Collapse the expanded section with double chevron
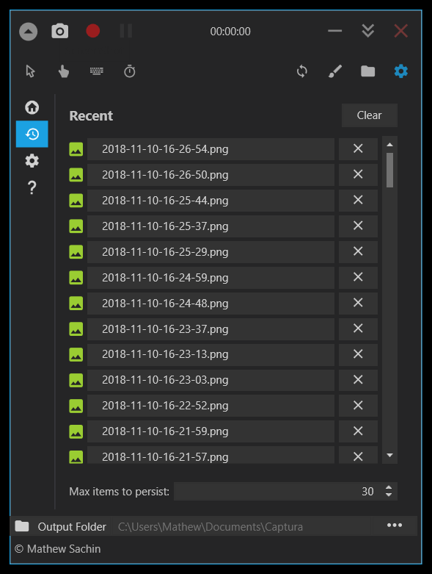The image size is (432, 574). click(367, 31)
